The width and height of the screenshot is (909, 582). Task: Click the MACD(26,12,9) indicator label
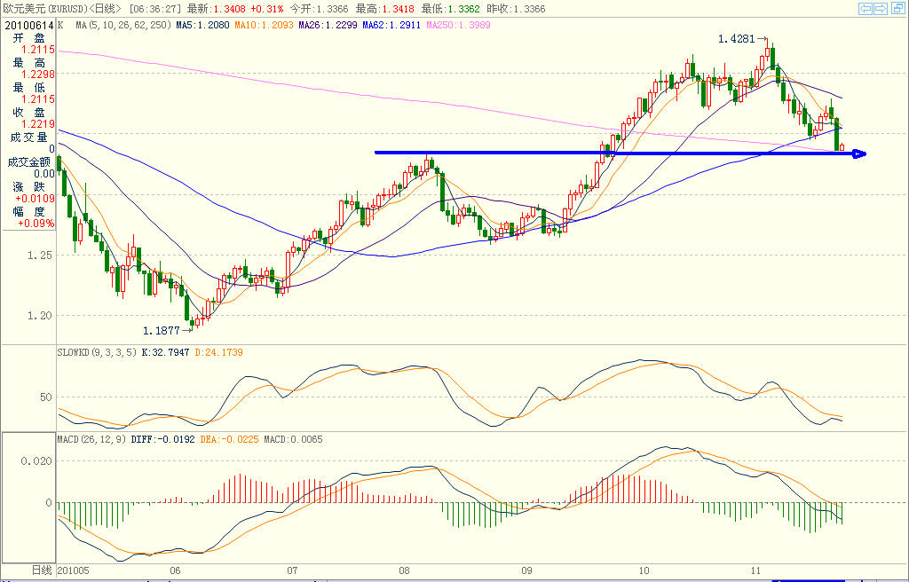tap(91, 439)
